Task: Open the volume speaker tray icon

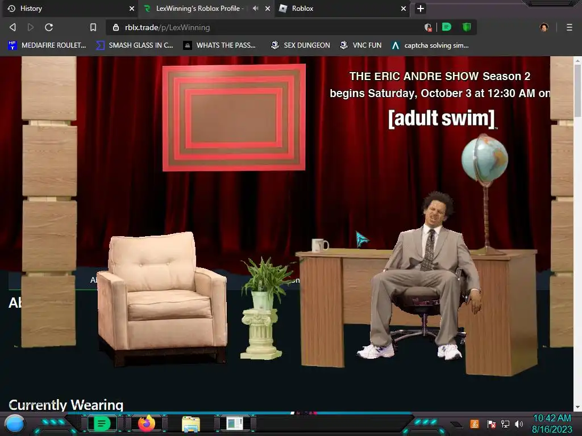Action: click(x=518, y=424)
